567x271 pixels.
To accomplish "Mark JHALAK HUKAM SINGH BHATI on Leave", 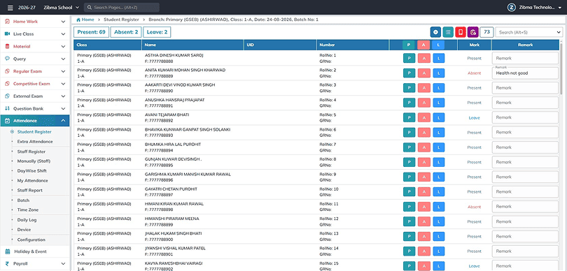I will (x=439, y=236).
